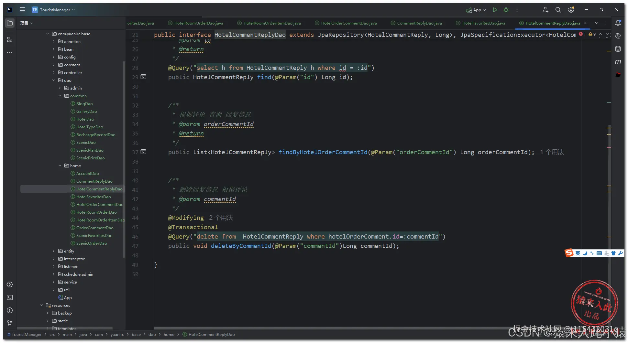628x343 pixels.
Task: Open HotelDao in project tree
Action: [x=85, y=119]
